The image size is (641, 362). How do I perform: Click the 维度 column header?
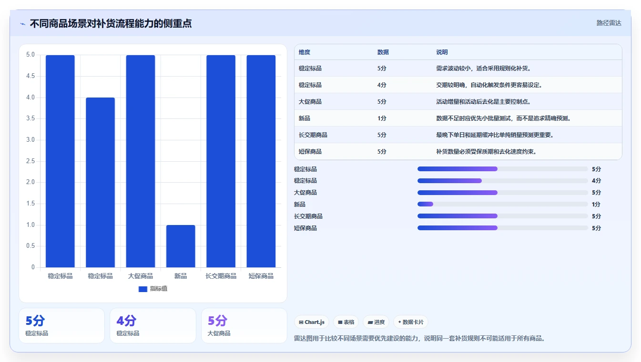305,52
